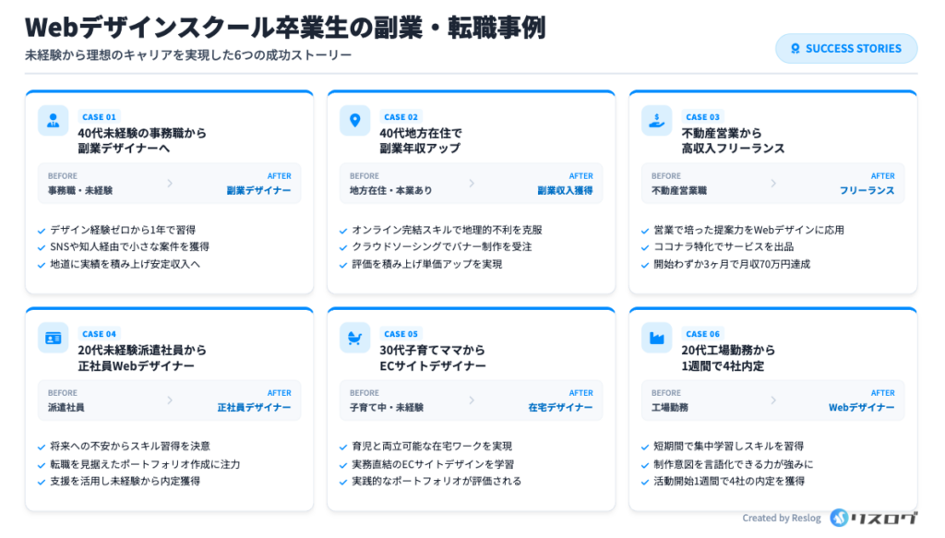Viewport: 945px width, 538px height.
Task: Click the factory icon in Case 06
Action: coord(656,338)
